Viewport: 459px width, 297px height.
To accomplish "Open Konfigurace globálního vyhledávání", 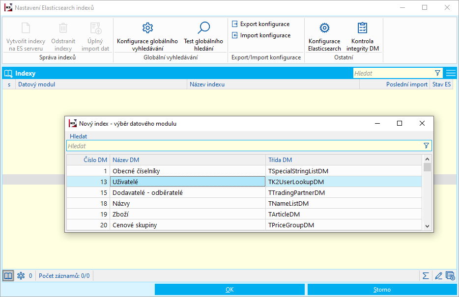I will [147, 36].
